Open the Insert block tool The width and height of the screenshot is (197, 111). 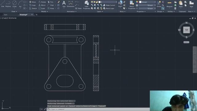pyautogui.click(x=120, y=4)
